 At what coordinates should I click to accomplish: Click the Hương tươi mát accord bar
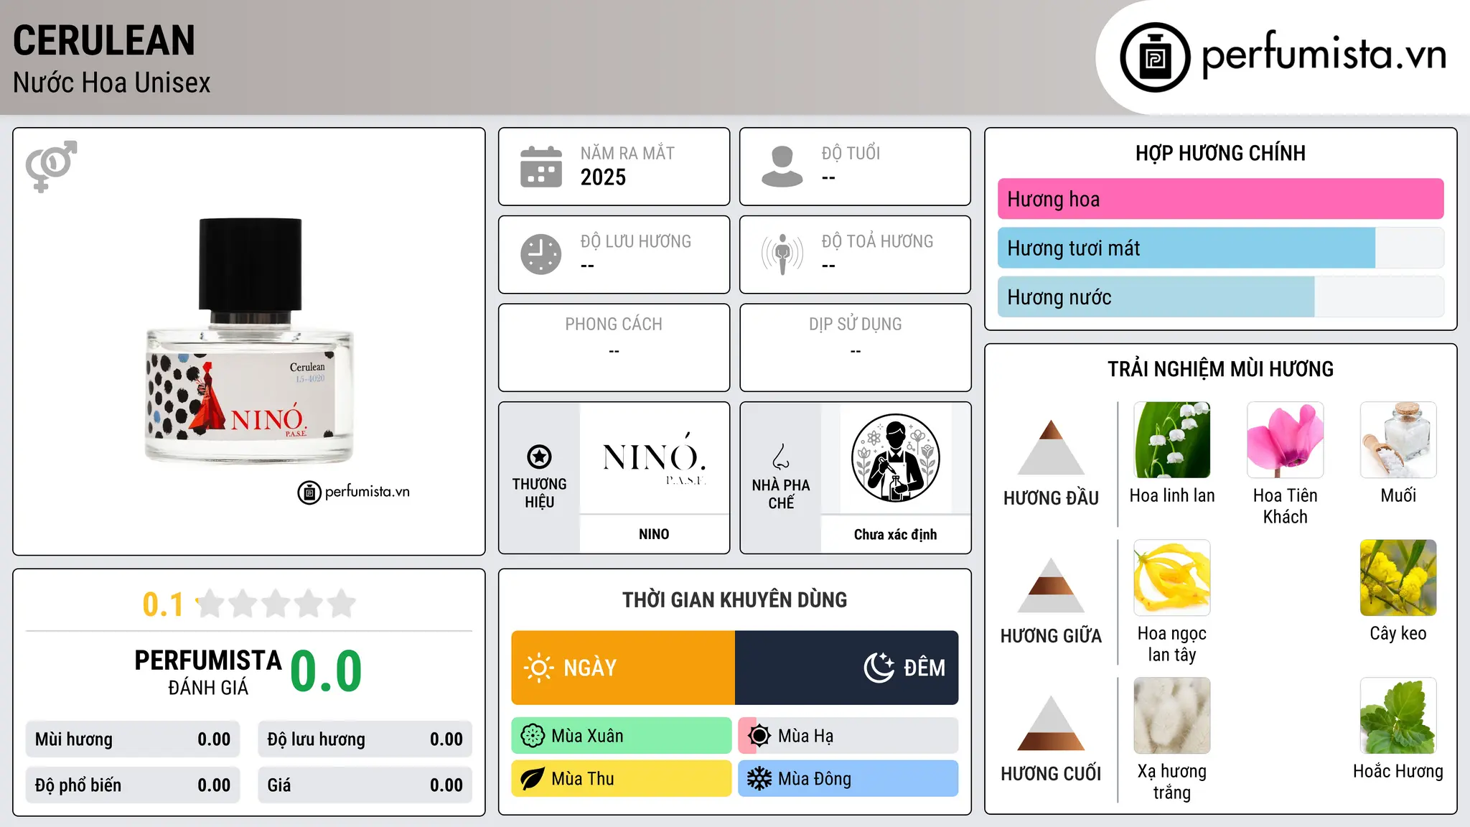pos(1220,248)
